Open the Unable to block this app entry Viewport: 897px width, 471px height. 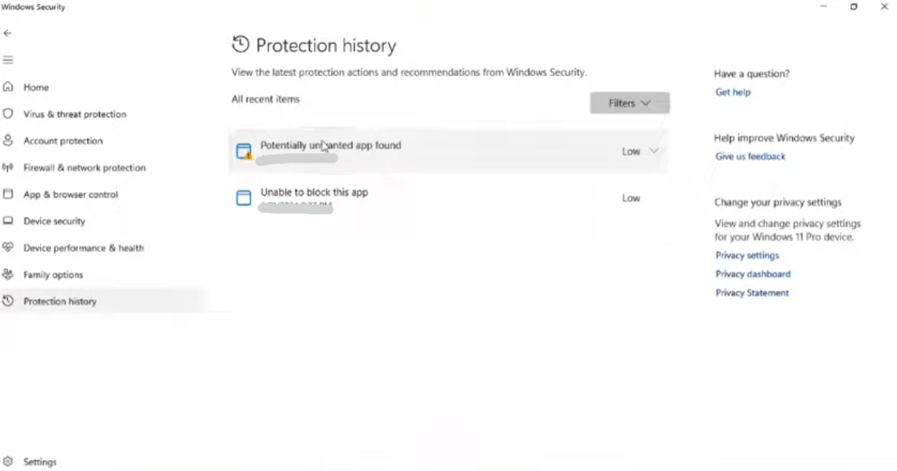click(314, 193)
